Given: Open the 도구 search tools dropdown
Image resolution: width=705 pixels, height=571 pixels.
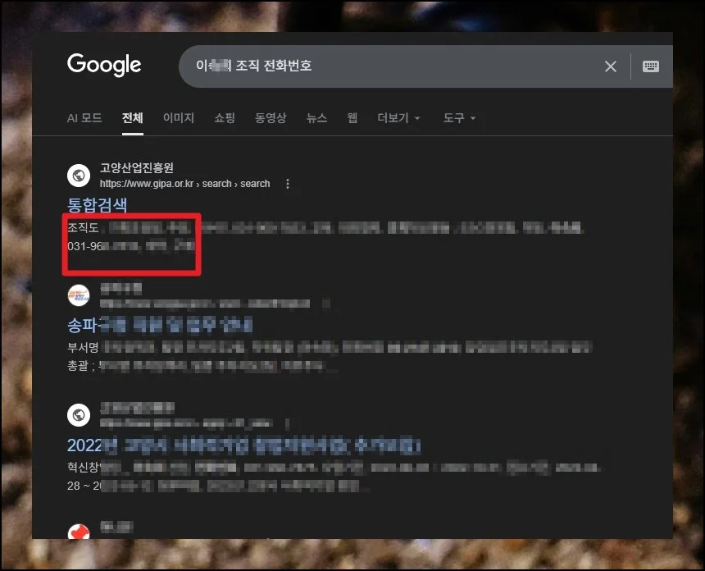Looking at the screenshot, I should point(453,117).
